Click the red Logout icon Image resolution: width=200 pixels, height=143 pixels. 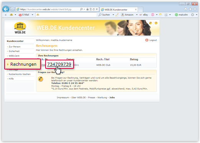tap(147, 40)
